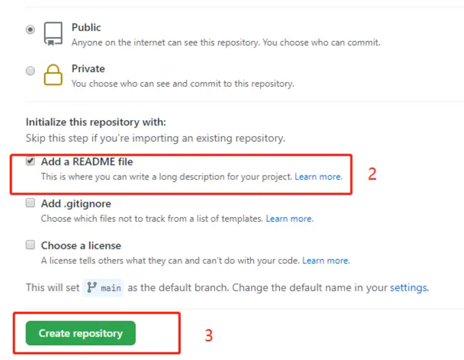The width and height of the screenshot is (464, 360).
Task: Select the Public radio button
Action: 30,29
